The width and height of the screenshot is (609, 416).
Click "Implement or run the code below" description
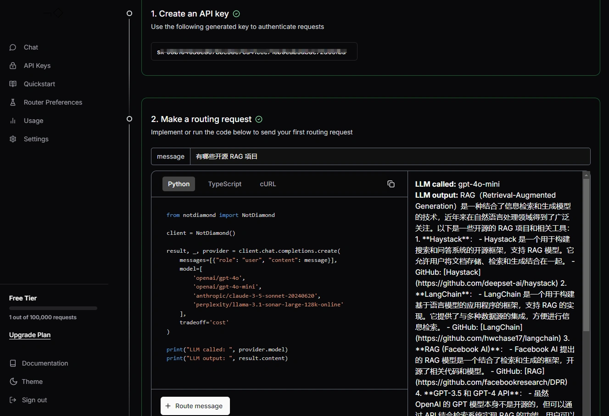click(252, 132)
